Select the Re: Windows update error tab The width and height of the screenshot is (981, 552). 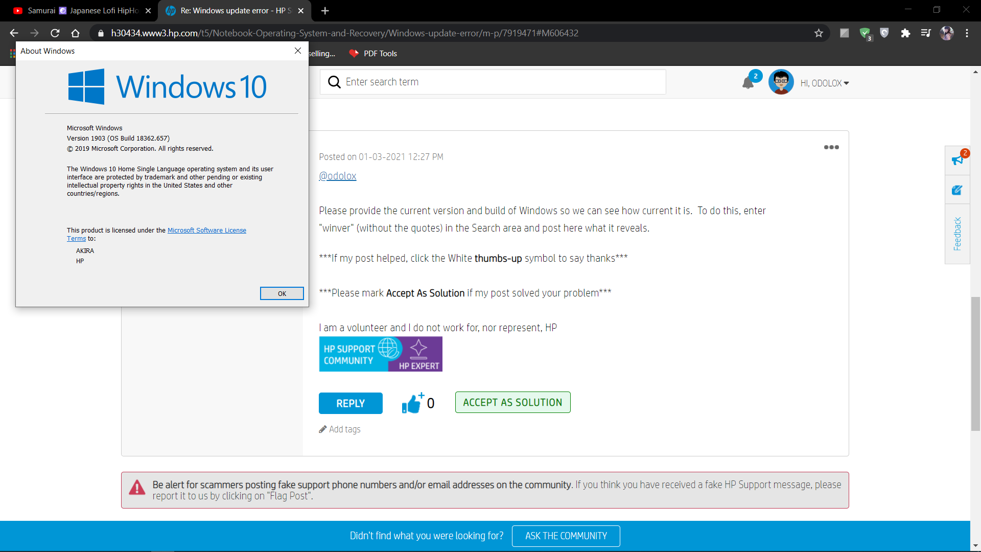[x=234, y=10]
